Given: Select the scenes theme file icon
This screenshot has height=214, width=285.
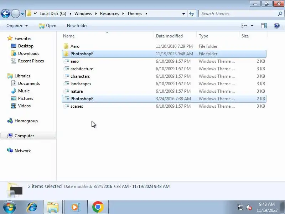Looking at the screenshot, I should point(67,106).
